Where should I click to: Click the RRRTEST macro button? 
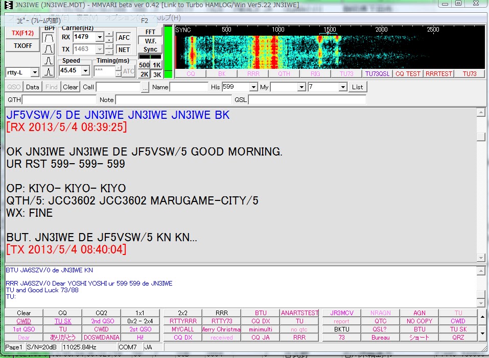(x=438, y=74)
